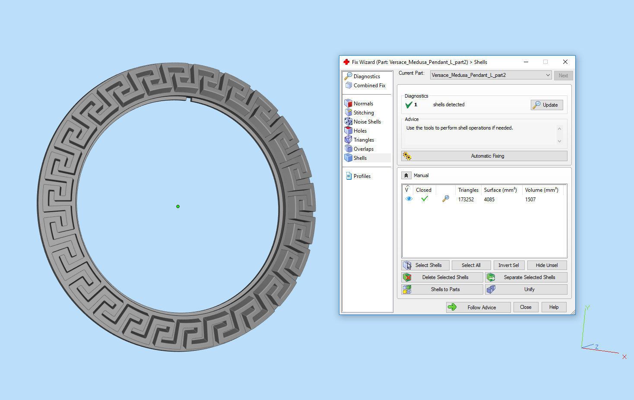
Task: Click the Surface (mm²) column header
Action: [x=500, y=190]
